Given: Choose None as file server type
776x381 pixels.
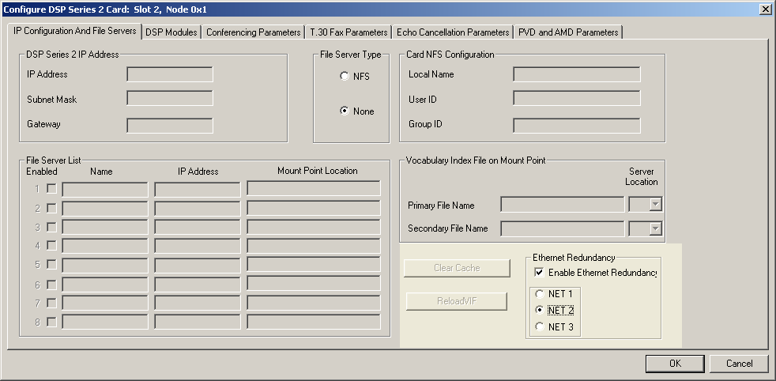Looking at the screenshot, I should [345, 111].
